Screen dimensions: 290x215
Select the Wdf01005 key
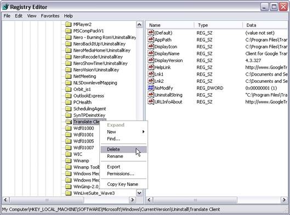[x=83, y=141]
